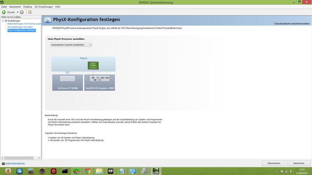
Task: Click the dark round speaker icon in the taskbar
Action: (x=42, y=171)
